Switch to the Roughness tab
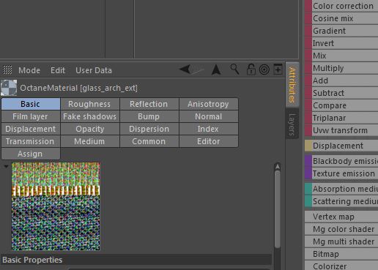The image size is (378, 270). (x=89, y=104)
